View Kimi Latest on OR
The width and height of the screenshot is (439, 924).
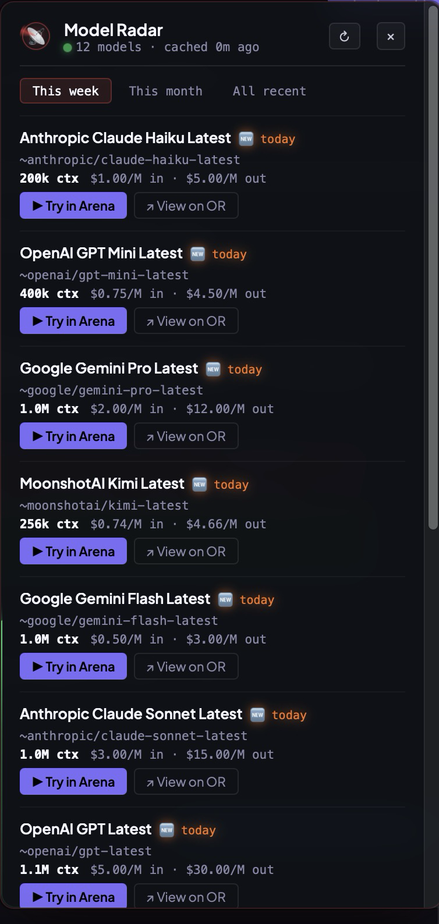click(x=186, y=551)
